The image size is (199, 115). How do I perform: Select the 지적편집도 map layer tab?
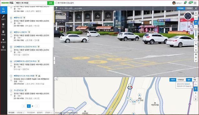pyautogui.click(x=181, y=80)
